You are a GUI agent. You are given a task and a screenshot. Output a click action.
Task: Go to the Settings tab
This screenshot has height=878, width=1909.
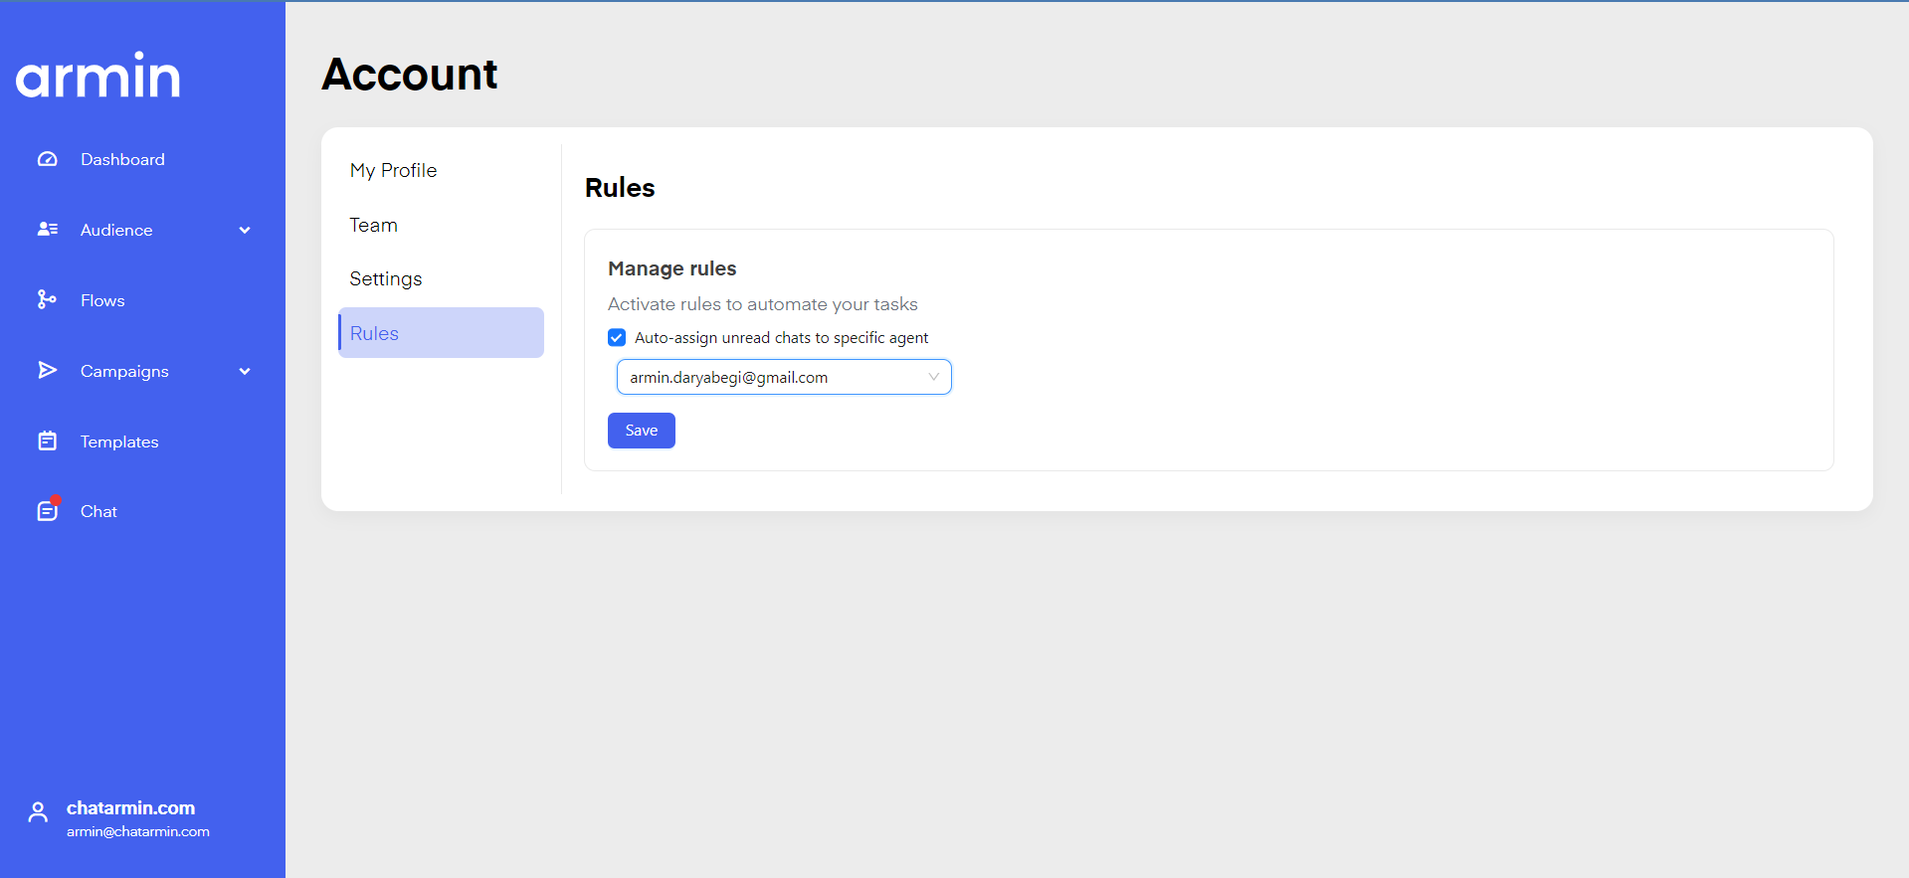pyautogui.click(x=385, y=278)
